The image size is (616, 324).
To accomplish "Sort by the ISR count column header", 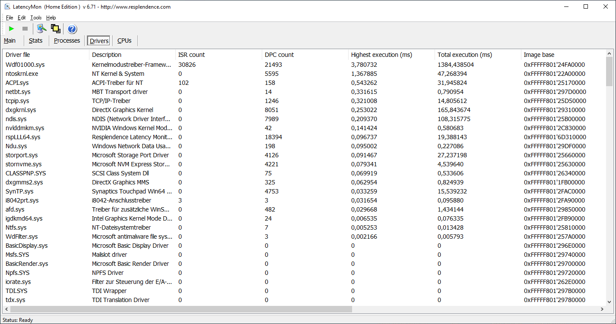I will click(x=219, y=55).
